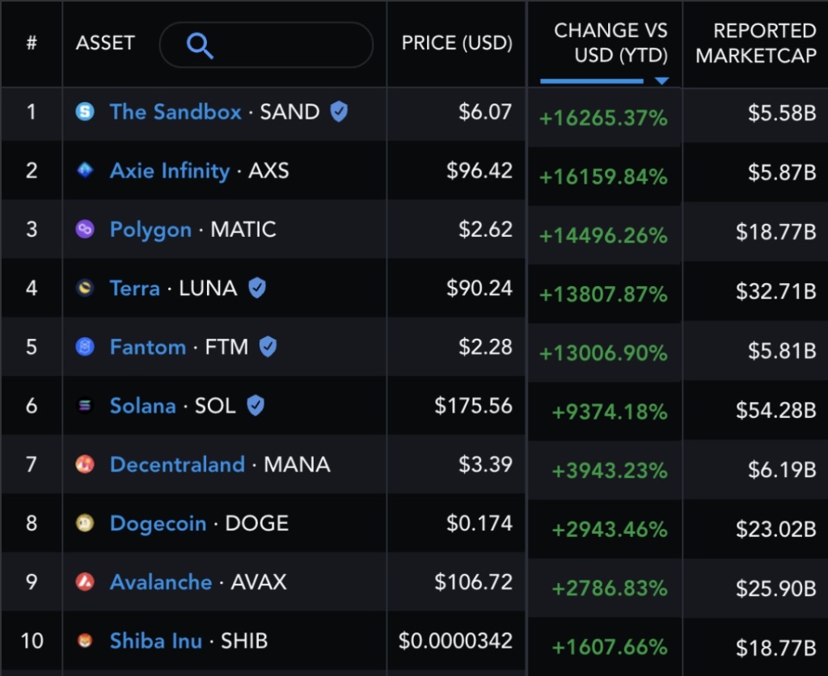Click the Solana coin icon

pyautogui.click(x=86, y=407)
